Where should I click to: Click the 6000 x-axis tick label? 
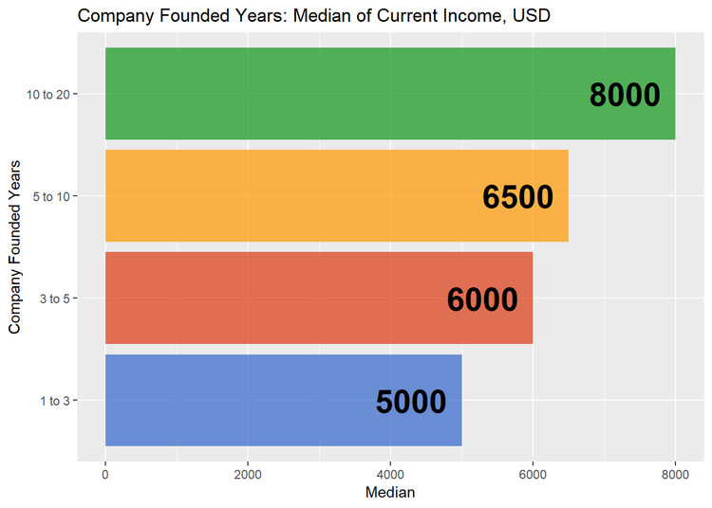point(533,473)
